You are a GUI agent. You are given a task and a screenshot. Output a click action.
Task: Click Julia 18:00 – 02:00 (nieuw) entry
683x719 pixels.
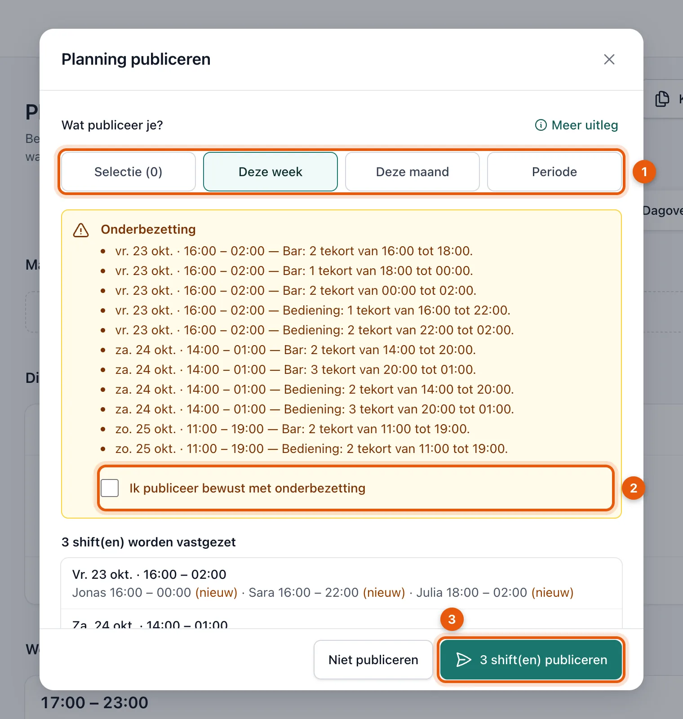(495, 592)
